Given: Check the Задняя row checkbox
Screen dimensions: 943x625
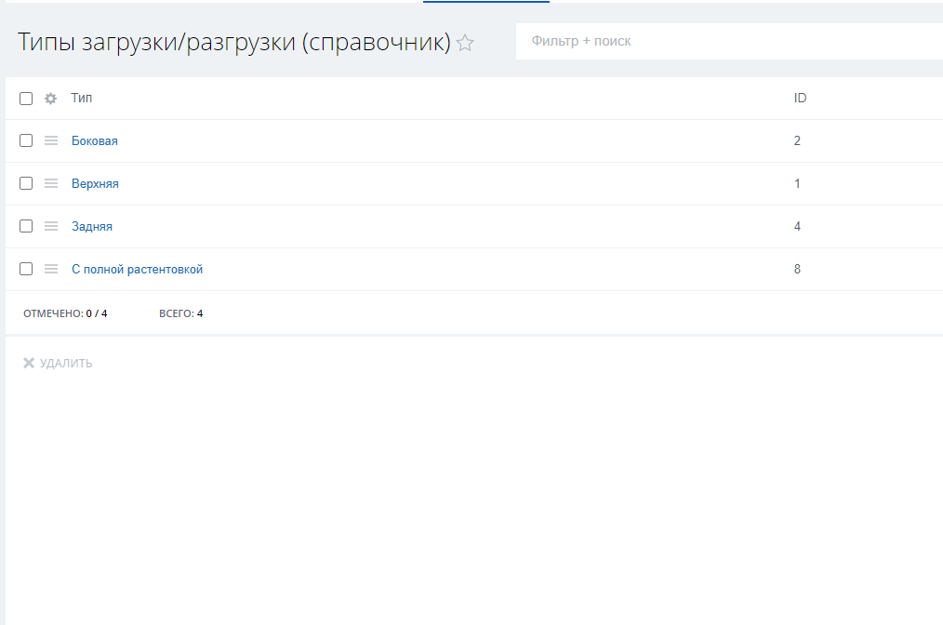Looking at the screenshot, I should (26, 226).
